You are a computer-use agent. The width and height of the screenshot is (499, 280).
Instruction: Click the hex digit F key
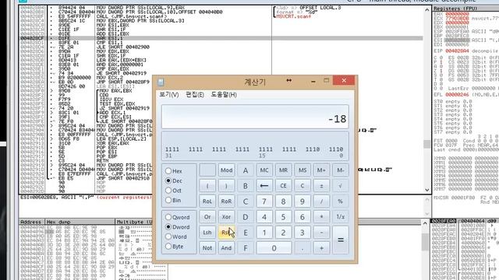pyautogui.click(x=246, y=247)
